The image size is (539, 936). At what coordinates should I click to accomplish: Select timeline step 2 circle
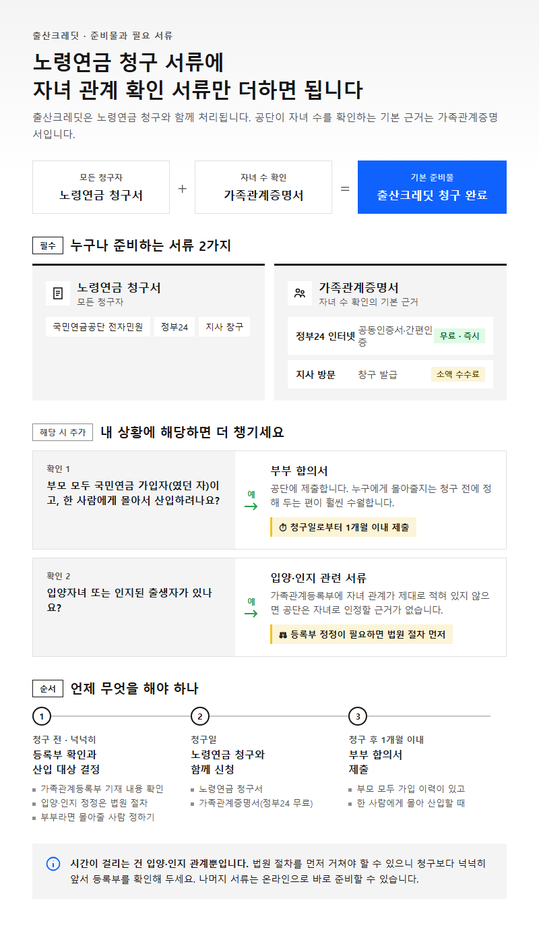coord(200,716)
